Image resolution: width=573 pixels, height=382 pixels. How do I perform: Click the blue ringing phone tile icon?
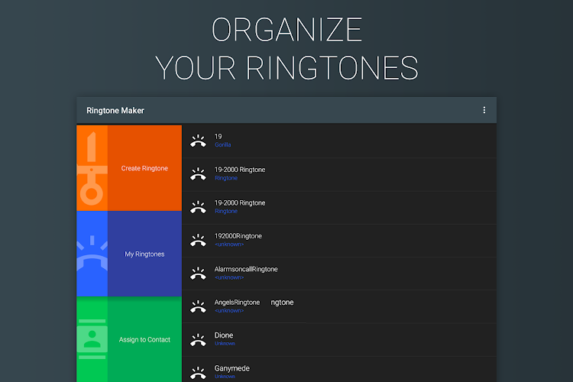(92, 254)
